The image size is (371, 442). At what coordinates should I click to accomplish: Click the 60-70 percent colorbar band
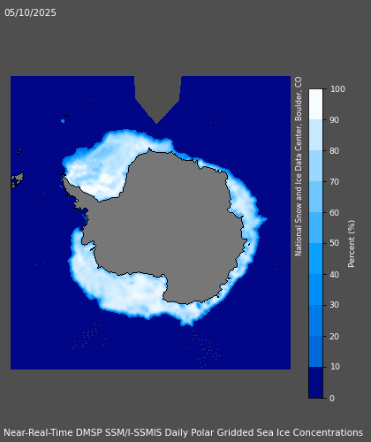click(315, 196)
